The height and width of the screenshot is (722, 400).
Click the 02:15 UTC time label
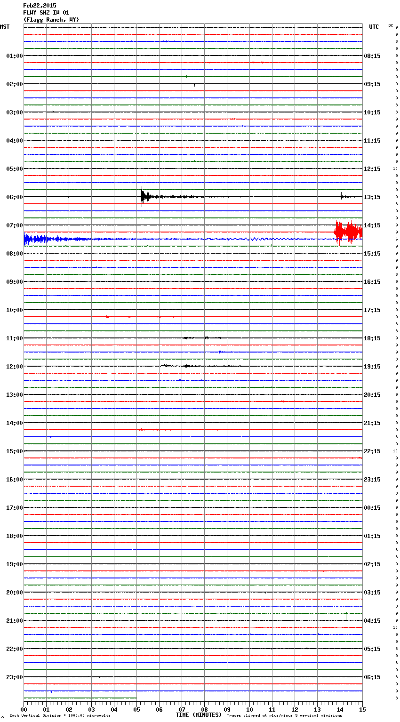click(372, 564)
